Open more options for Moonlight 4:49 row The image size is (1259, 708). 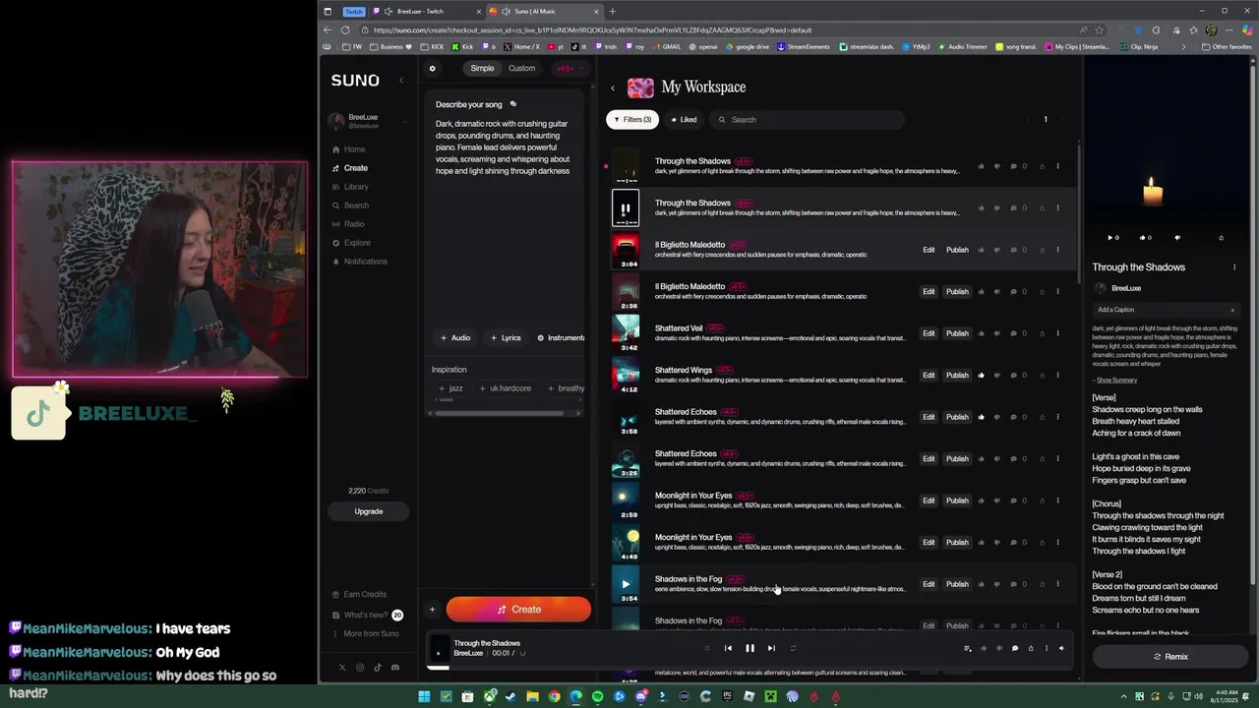(x=1058, y=543)
